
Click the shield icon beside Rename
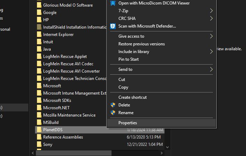click(113, 113)
